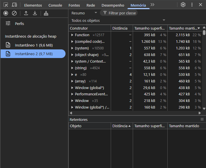Go to the Desempenho tab
The height and width of the screenshot is (168, 206).
[113, 5]
